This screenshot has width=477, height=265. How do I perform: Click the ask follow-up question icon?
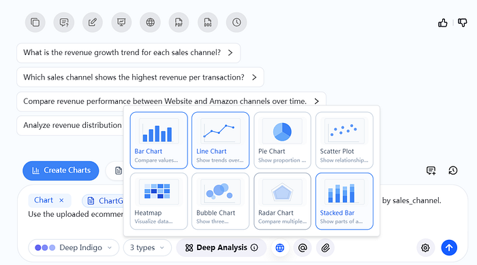click(x=64, y=22)
